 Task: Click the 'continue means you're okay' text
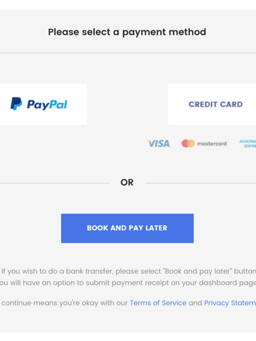coord(65,303)
